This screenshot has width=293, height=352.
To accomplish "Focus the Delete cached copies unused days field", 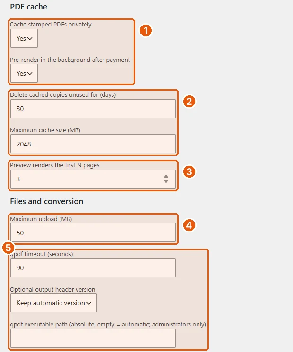I will (93, 109).
